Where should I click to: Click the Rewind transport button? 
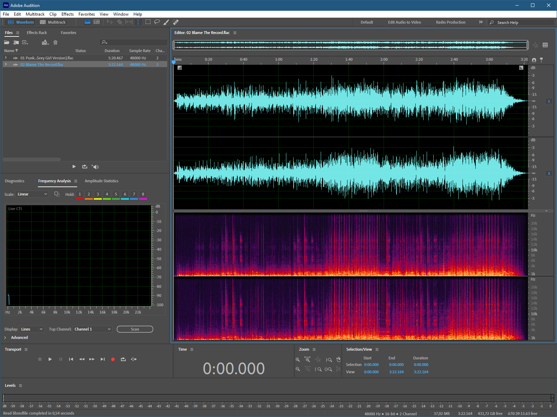82,359
